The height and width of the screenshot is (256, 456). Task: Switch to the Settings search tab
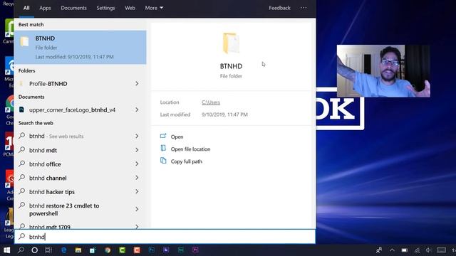click(105, 8)
